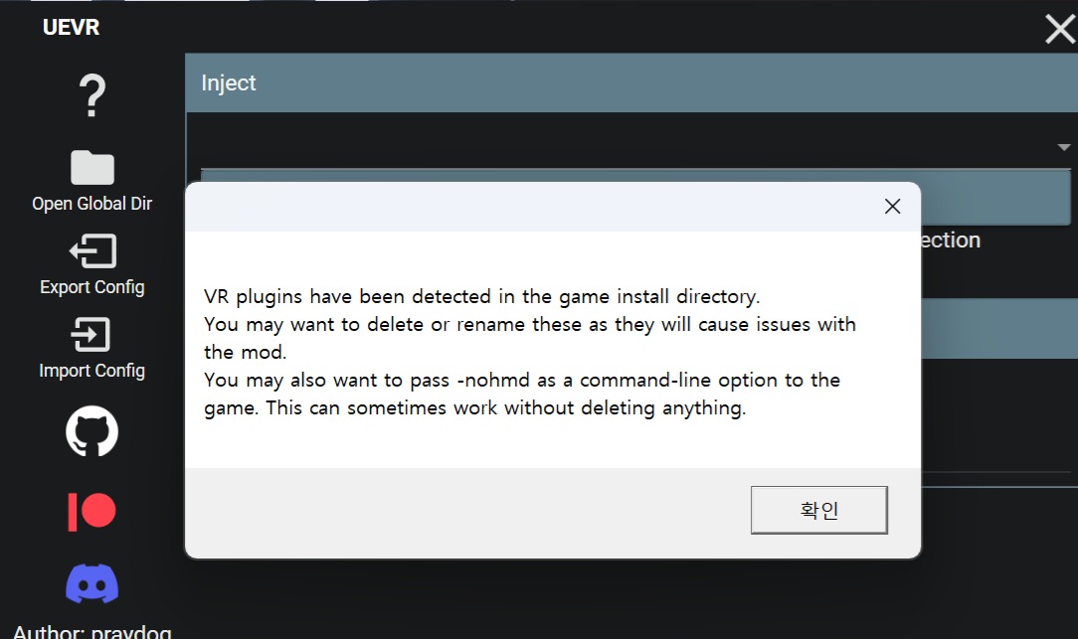Open the help question mark icon
1078x639 pixels.
click(x=92, y=95)
